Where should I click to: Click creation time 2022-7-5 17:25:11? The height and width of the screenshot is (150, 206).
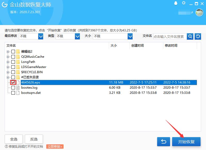tap(143, 82)
